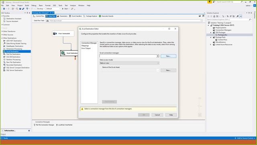Select Data Mining Model Training toolbox item
Viewport: 257px width, 145px height.
(x=16, y=43)
